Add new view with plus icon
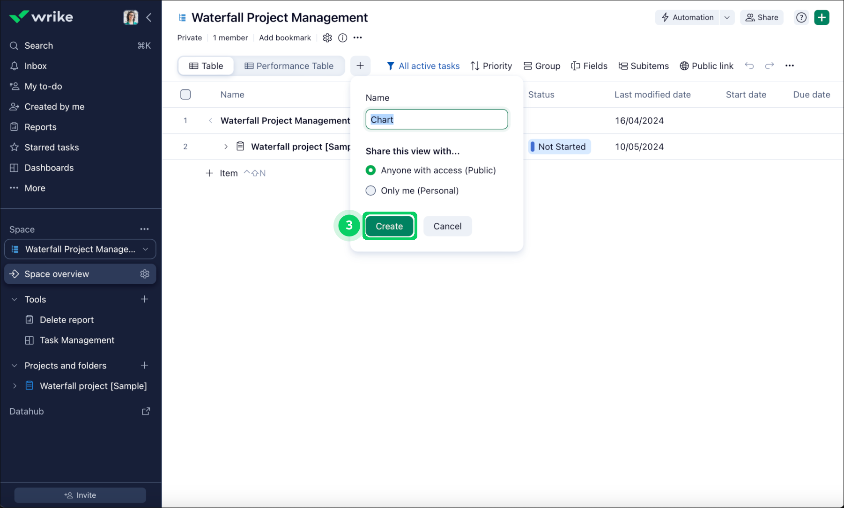The width and height of the screenshot is (844, 508). (x=360, y=66)
